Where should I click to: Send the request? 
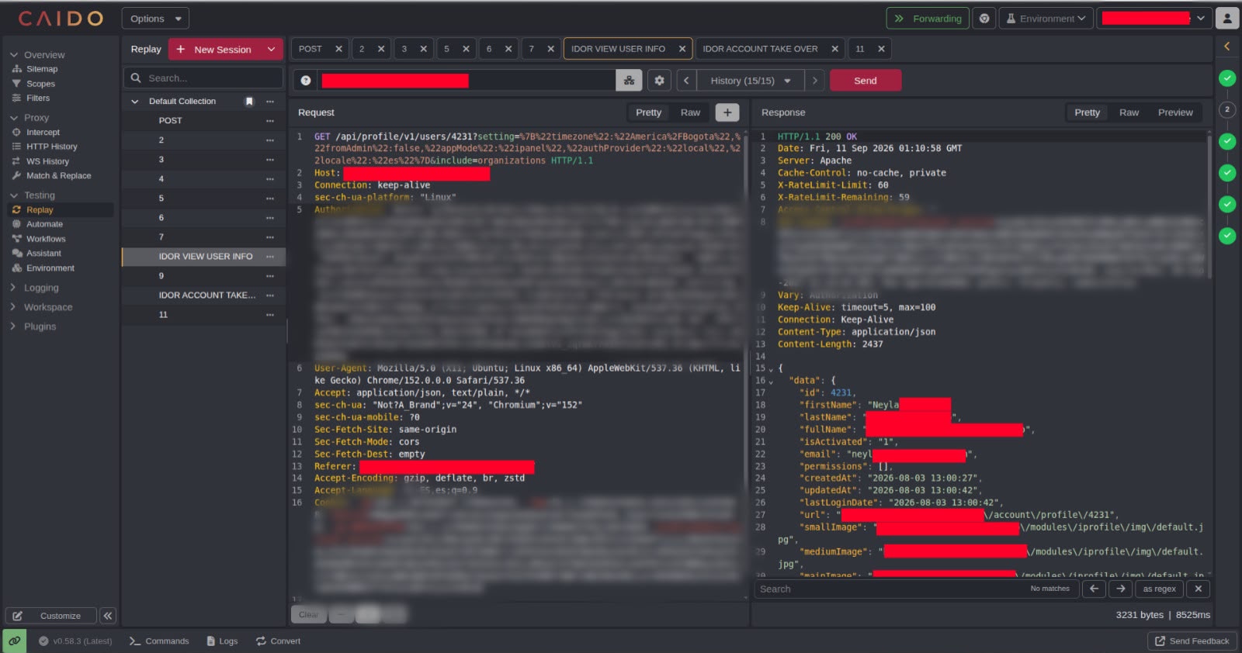tap(866, 81)
